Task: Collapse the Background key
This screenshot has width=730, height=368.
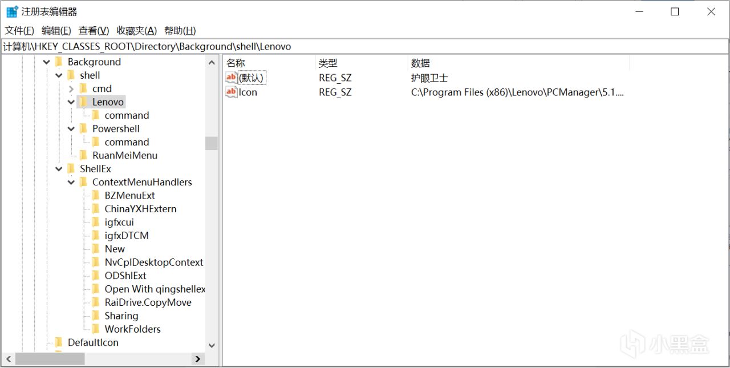Action: pyautogui.click(x=46, y=62)
